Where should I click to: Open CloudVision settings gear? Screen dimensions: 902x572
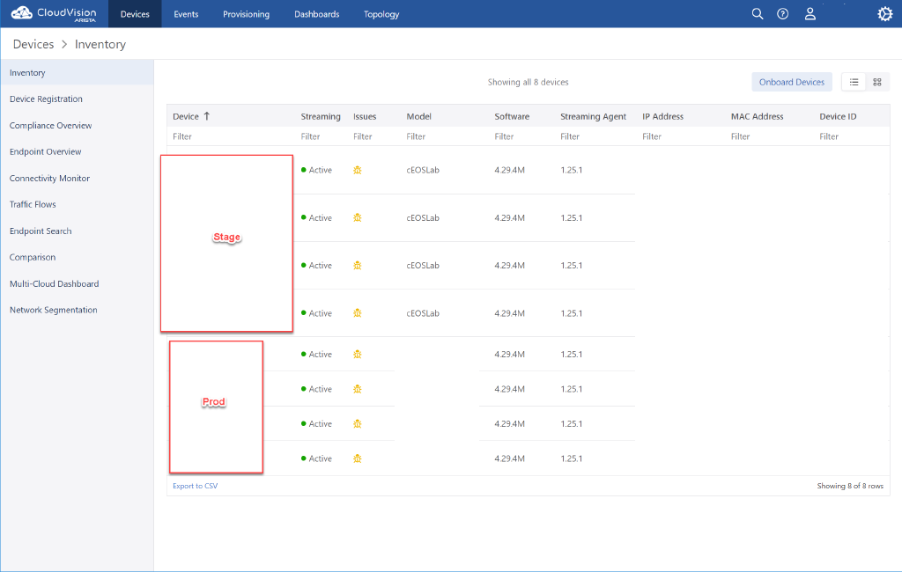tap(884, 13)
